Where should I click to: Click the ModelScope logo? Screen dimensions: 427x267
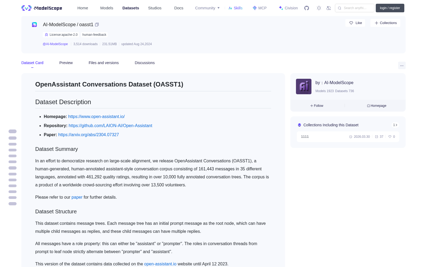pos(42,8)
